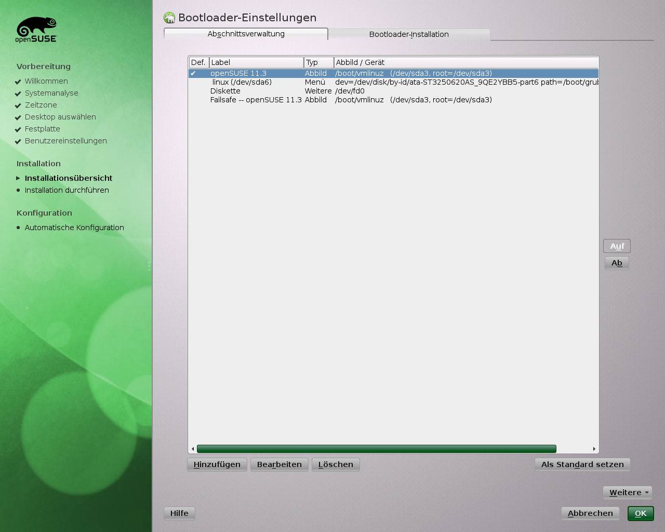The height and width of the screenshot is (532, 665).
Task: Click the Weitere type cell of Diskette
Action: [x=318, y=91]
